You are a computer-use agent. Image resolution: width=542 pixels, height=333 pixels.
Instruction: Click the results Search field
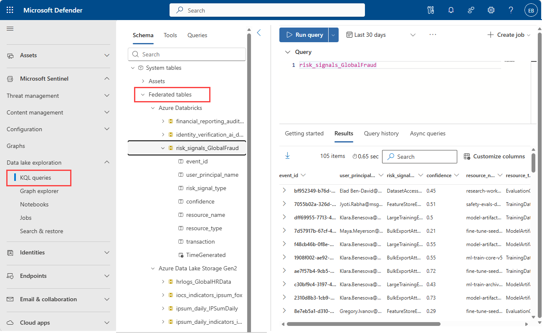[x=420, y=157]
